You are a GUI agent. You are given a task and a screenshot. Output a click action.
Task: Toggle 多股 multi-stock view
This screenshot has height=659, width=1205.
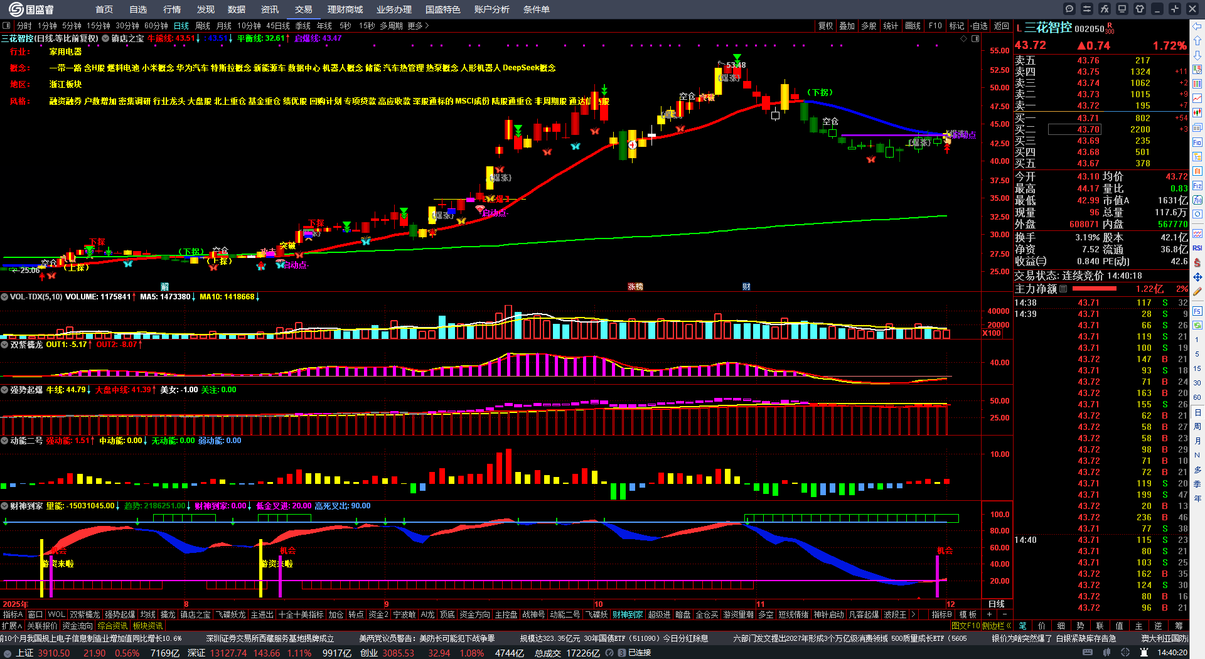[x=869, y=26]
